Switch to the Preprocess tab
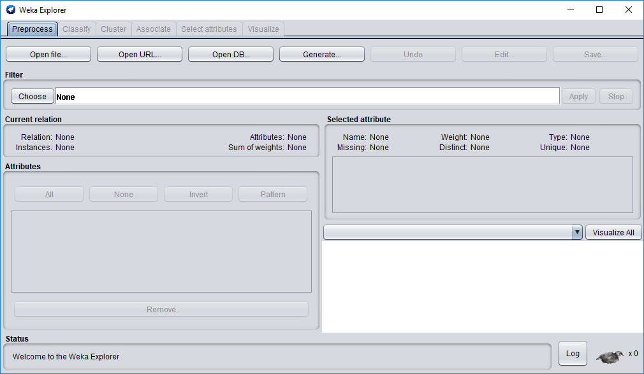 click(x=33, y=29)
